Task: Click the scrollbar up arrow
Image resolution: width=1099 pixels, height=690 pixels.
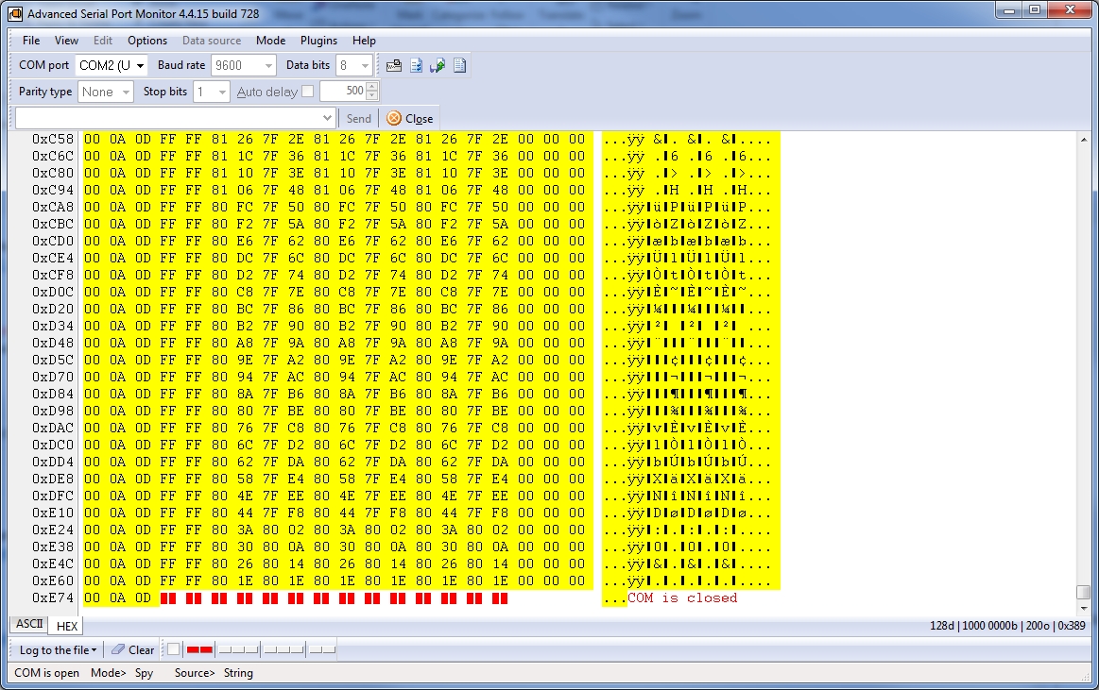Action: tap(1083, 140)
